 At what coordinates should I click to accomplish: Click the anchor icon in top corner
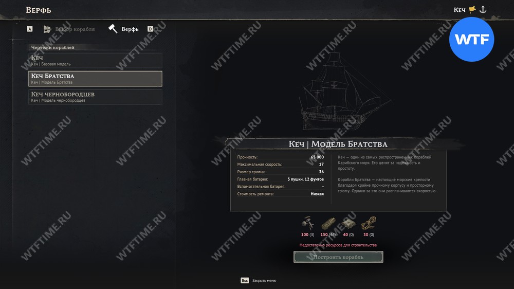(x=483, y=9)
